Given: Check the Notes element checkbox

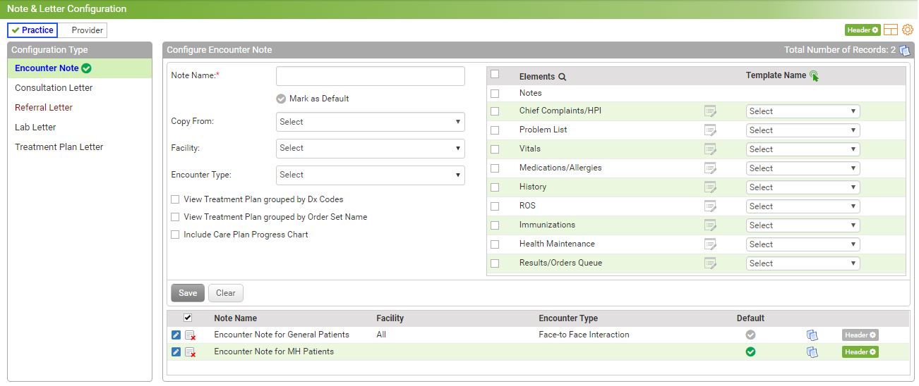Looking at the screenshot, I should point(495,93).
